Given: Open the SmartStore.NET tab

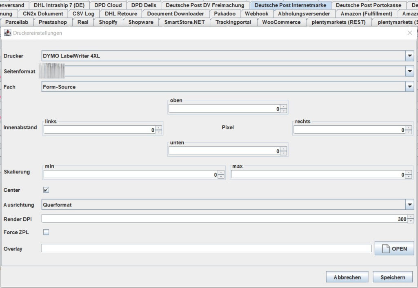Looking at the screenshot, I should (185, 22).
